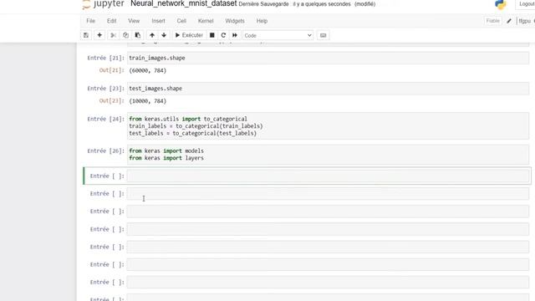Viewport: 535px width, 301px height.
Task: Move selected cell down arrow
Action: [x=164, y=35]
